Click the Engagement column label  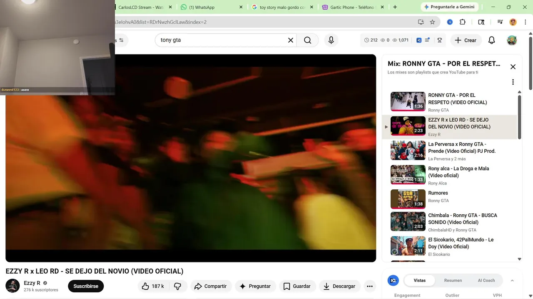(407, 295)
